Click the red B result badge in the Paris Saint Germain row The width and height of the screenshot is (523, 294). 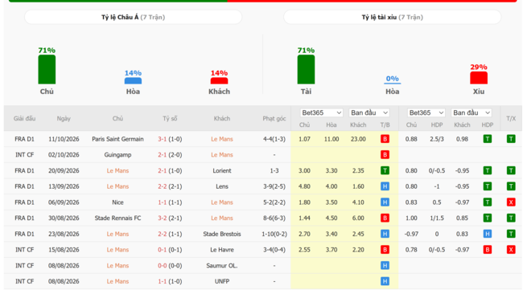pyautogui.click(x=385, y=139)
